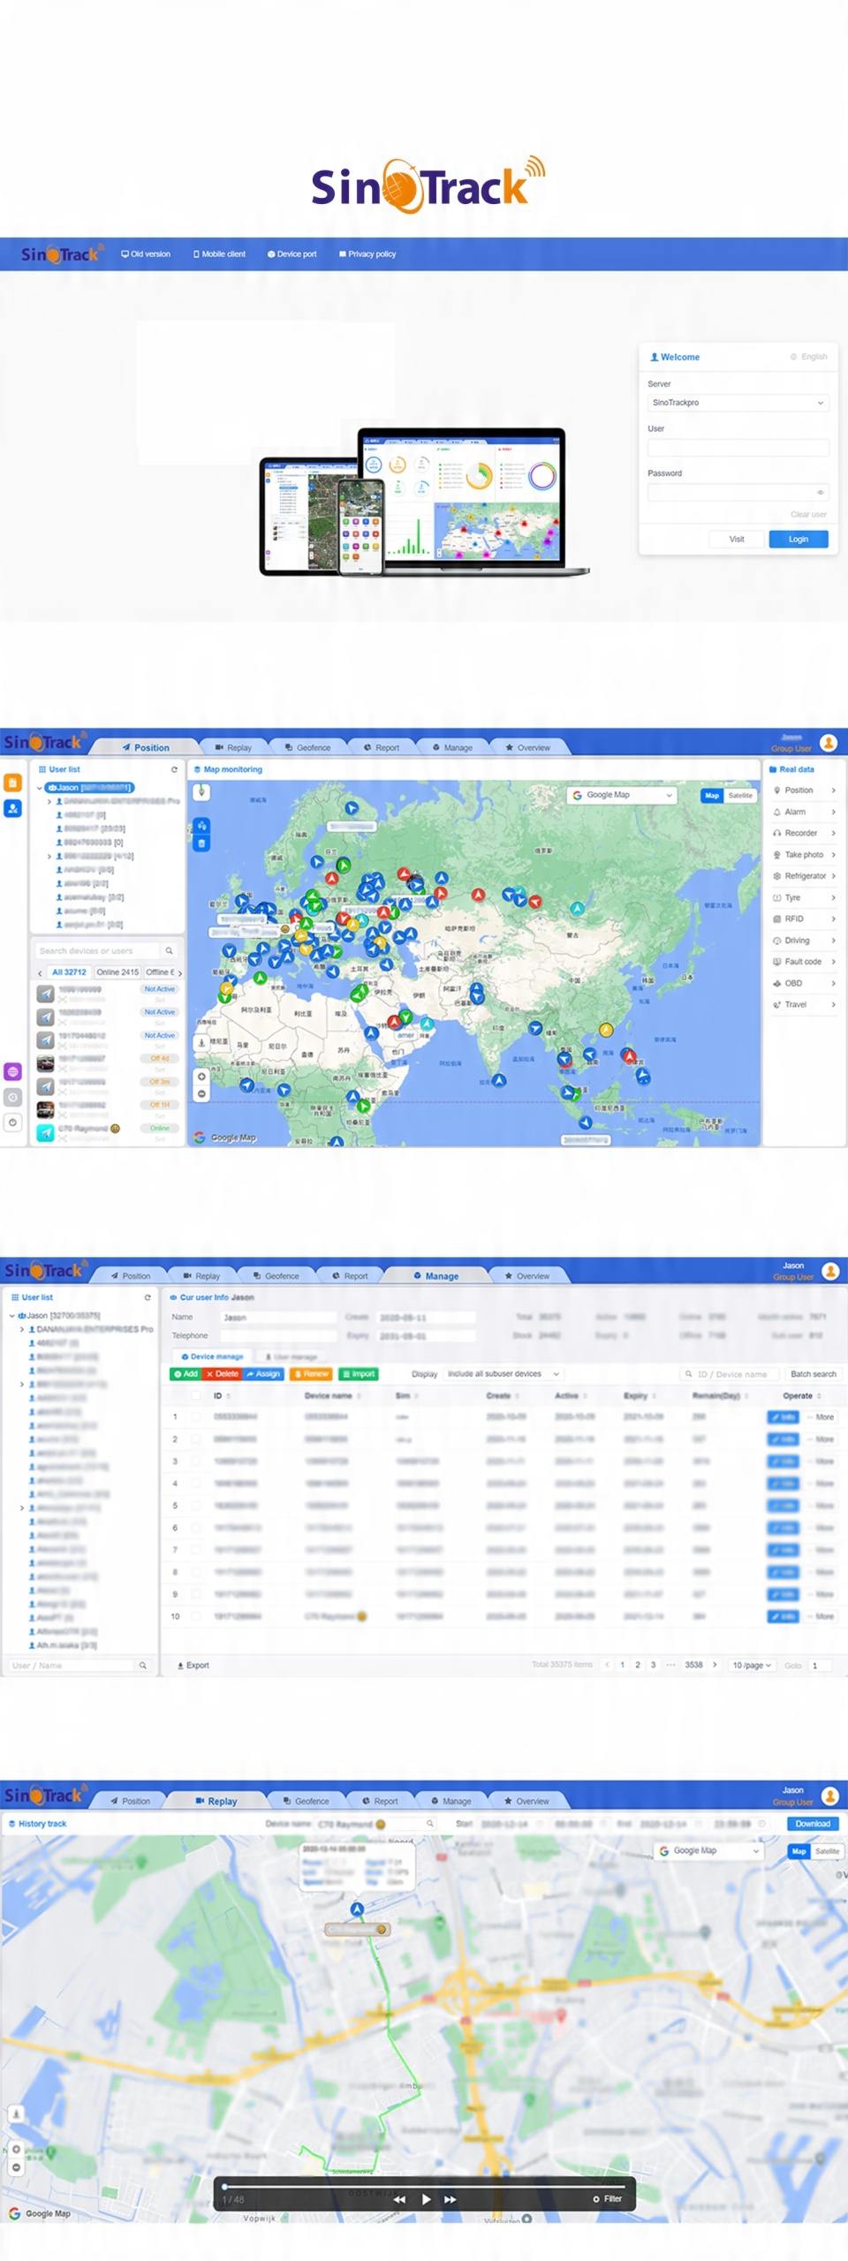Open the Server dropdown showing SinoTrackpro
This screenshot has height=2261, width=848.
[x=738, y=403]
